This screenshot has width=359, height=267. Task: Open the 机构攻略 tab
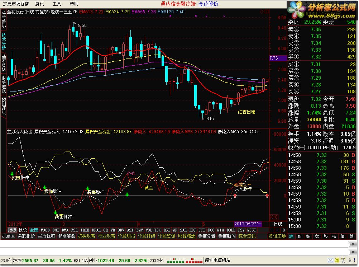coord(86,236)
